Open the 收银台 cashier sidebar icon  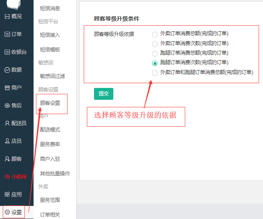point(7,52)
